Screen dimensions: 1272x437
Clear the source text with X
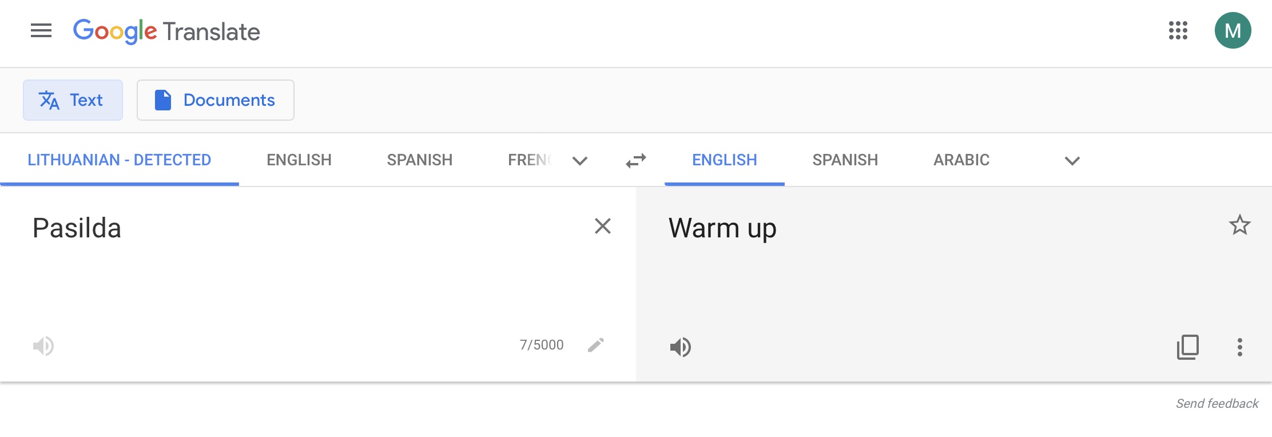coord(603,226)
